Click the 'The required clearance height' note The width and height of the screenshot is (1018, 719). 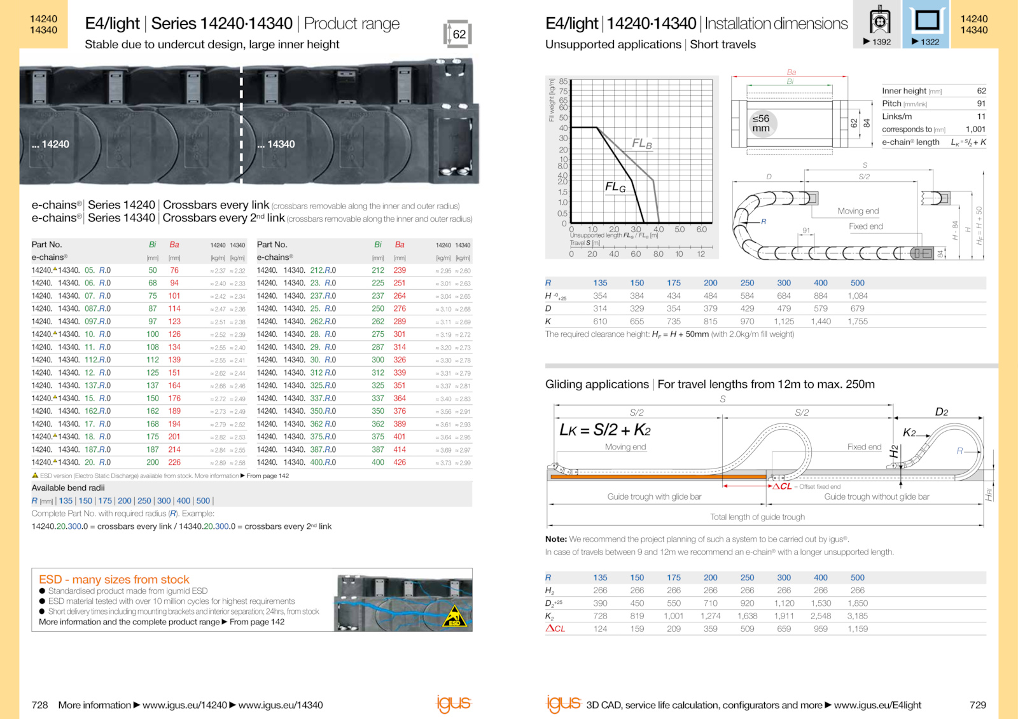[x=669, y=334]
